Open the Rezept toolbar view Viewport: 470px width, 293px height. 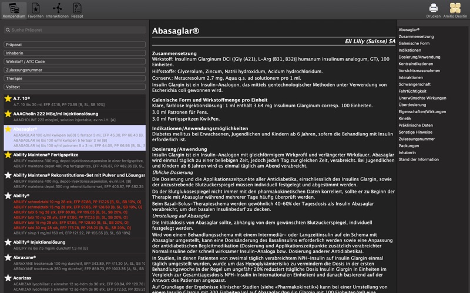[x=77, y=10]
